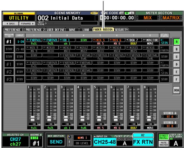This screenshot has height=148, width=184.
Task: Click left arrow of Stereo B selector
Action: tap(163, 126)
